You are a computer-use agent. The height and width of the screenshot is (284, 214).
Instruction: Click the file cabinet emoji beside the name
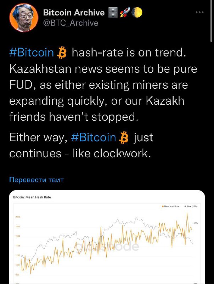point(114,13)
